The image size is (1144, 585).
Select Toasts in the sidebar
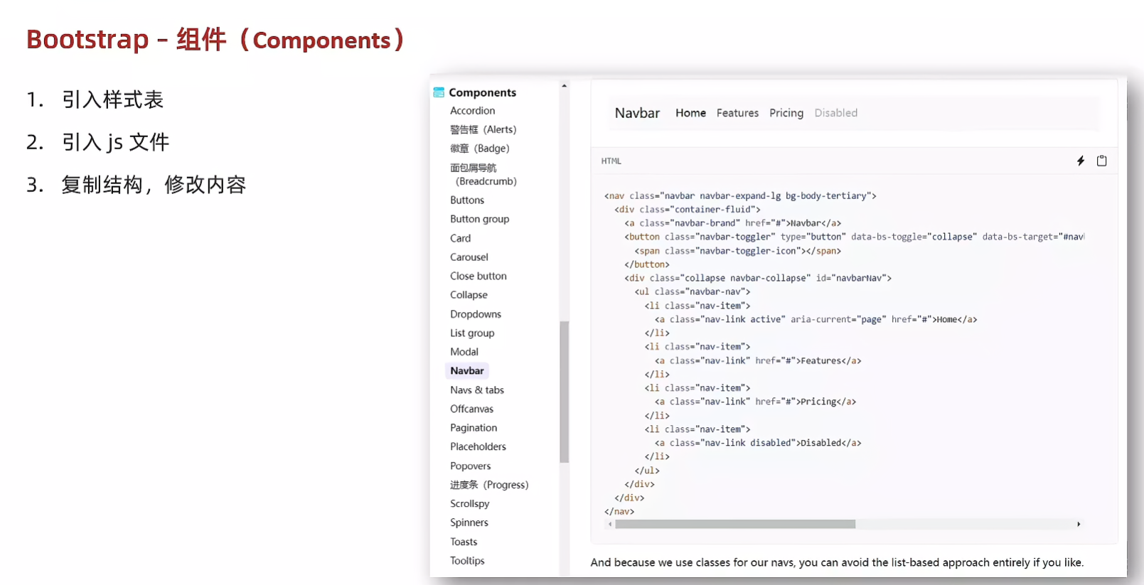464,542
